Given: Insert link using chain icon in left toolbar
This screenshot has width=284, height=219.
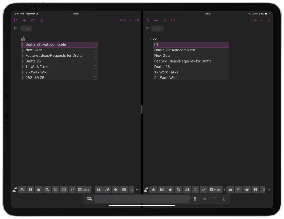Looking at the screenshot, I should (107, 190).
